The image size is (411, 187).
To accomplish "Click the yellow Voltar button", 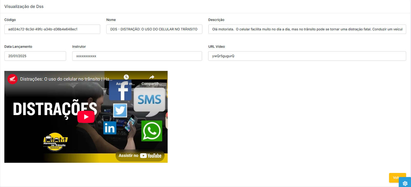I will pos(396,177).
